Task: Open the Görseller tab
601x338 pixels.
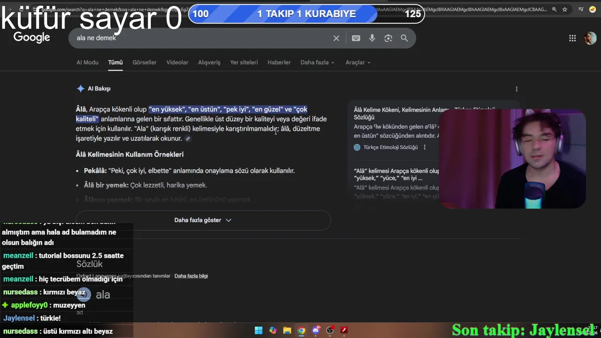Action: tap(145, 62)
